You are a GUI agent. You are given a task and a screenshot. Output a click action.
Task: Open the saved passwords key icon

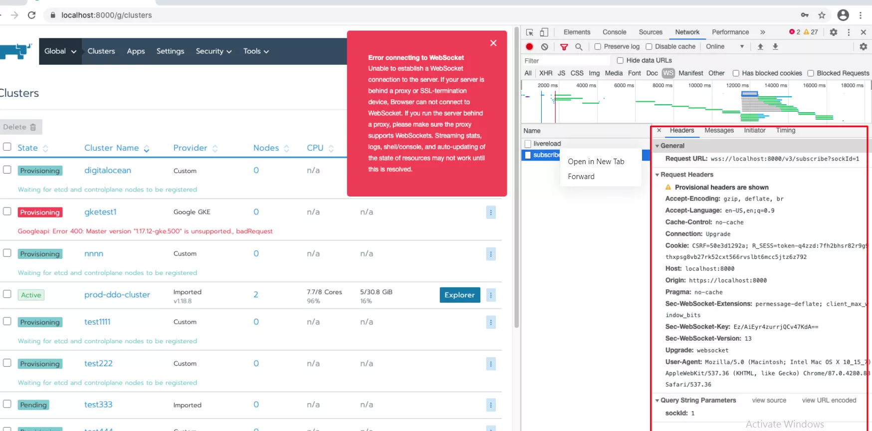805,15
